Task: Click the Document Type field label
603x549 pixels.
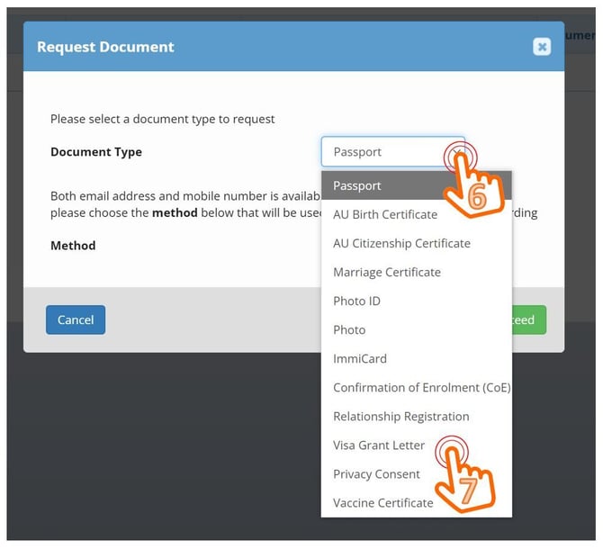Action: tap(96, 152)
